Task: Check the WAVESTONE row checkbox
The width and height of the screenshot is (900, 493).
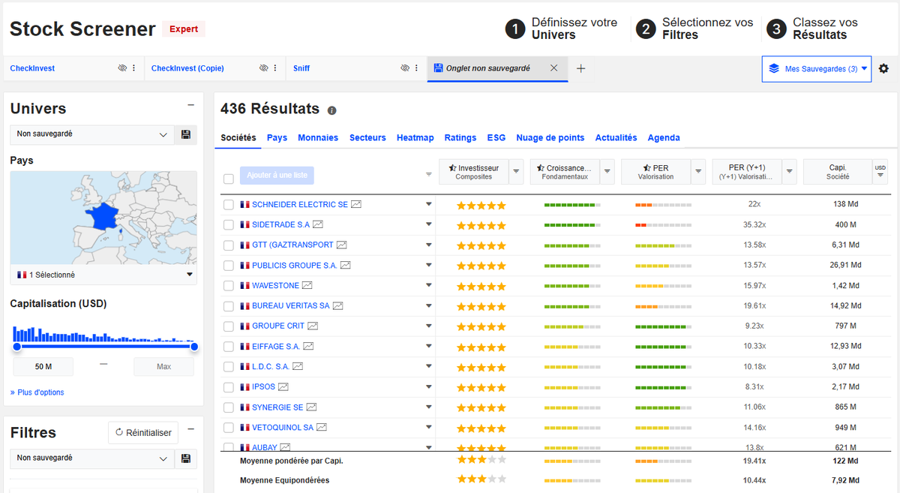Action: point(229,286)
